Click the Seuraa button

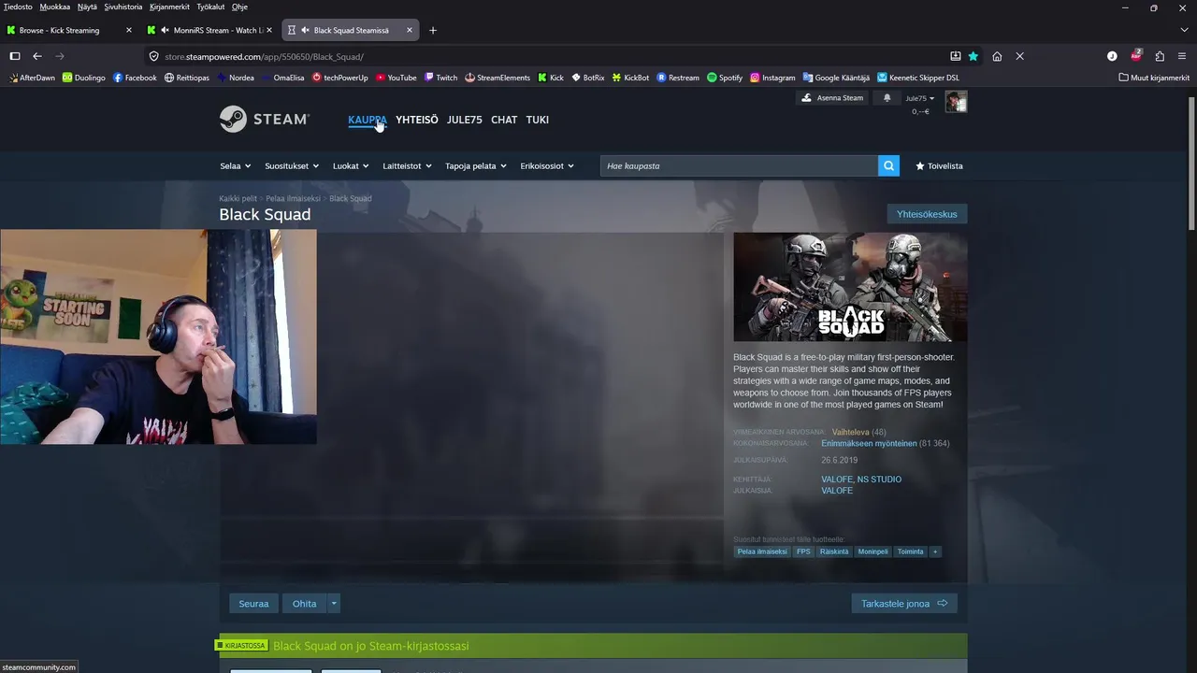(x=253, y=604)
